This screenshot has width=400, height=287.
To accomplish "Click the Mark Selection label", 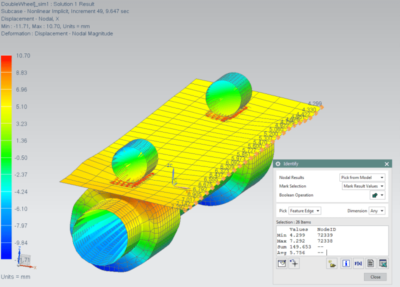I will [x=292, y=186].
